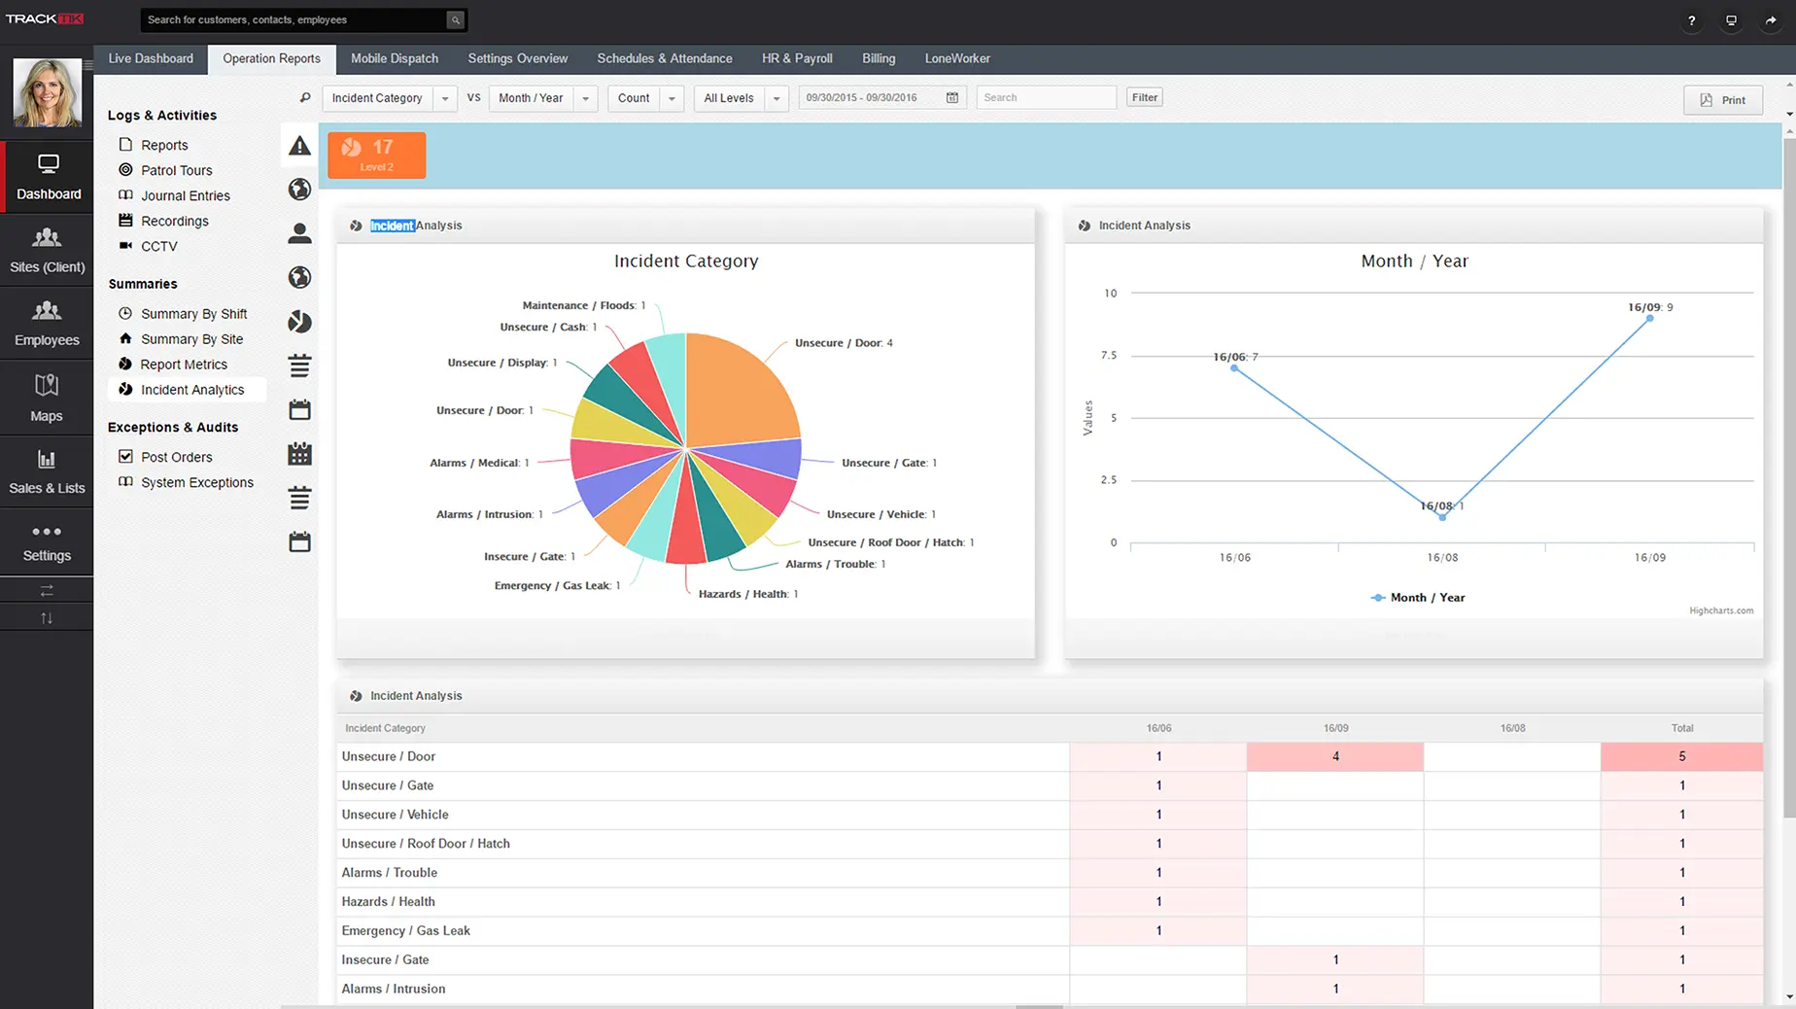1796x1009 pixels.
Task: Click the search magnifier button in top bar
Action: tap(455, 20)
